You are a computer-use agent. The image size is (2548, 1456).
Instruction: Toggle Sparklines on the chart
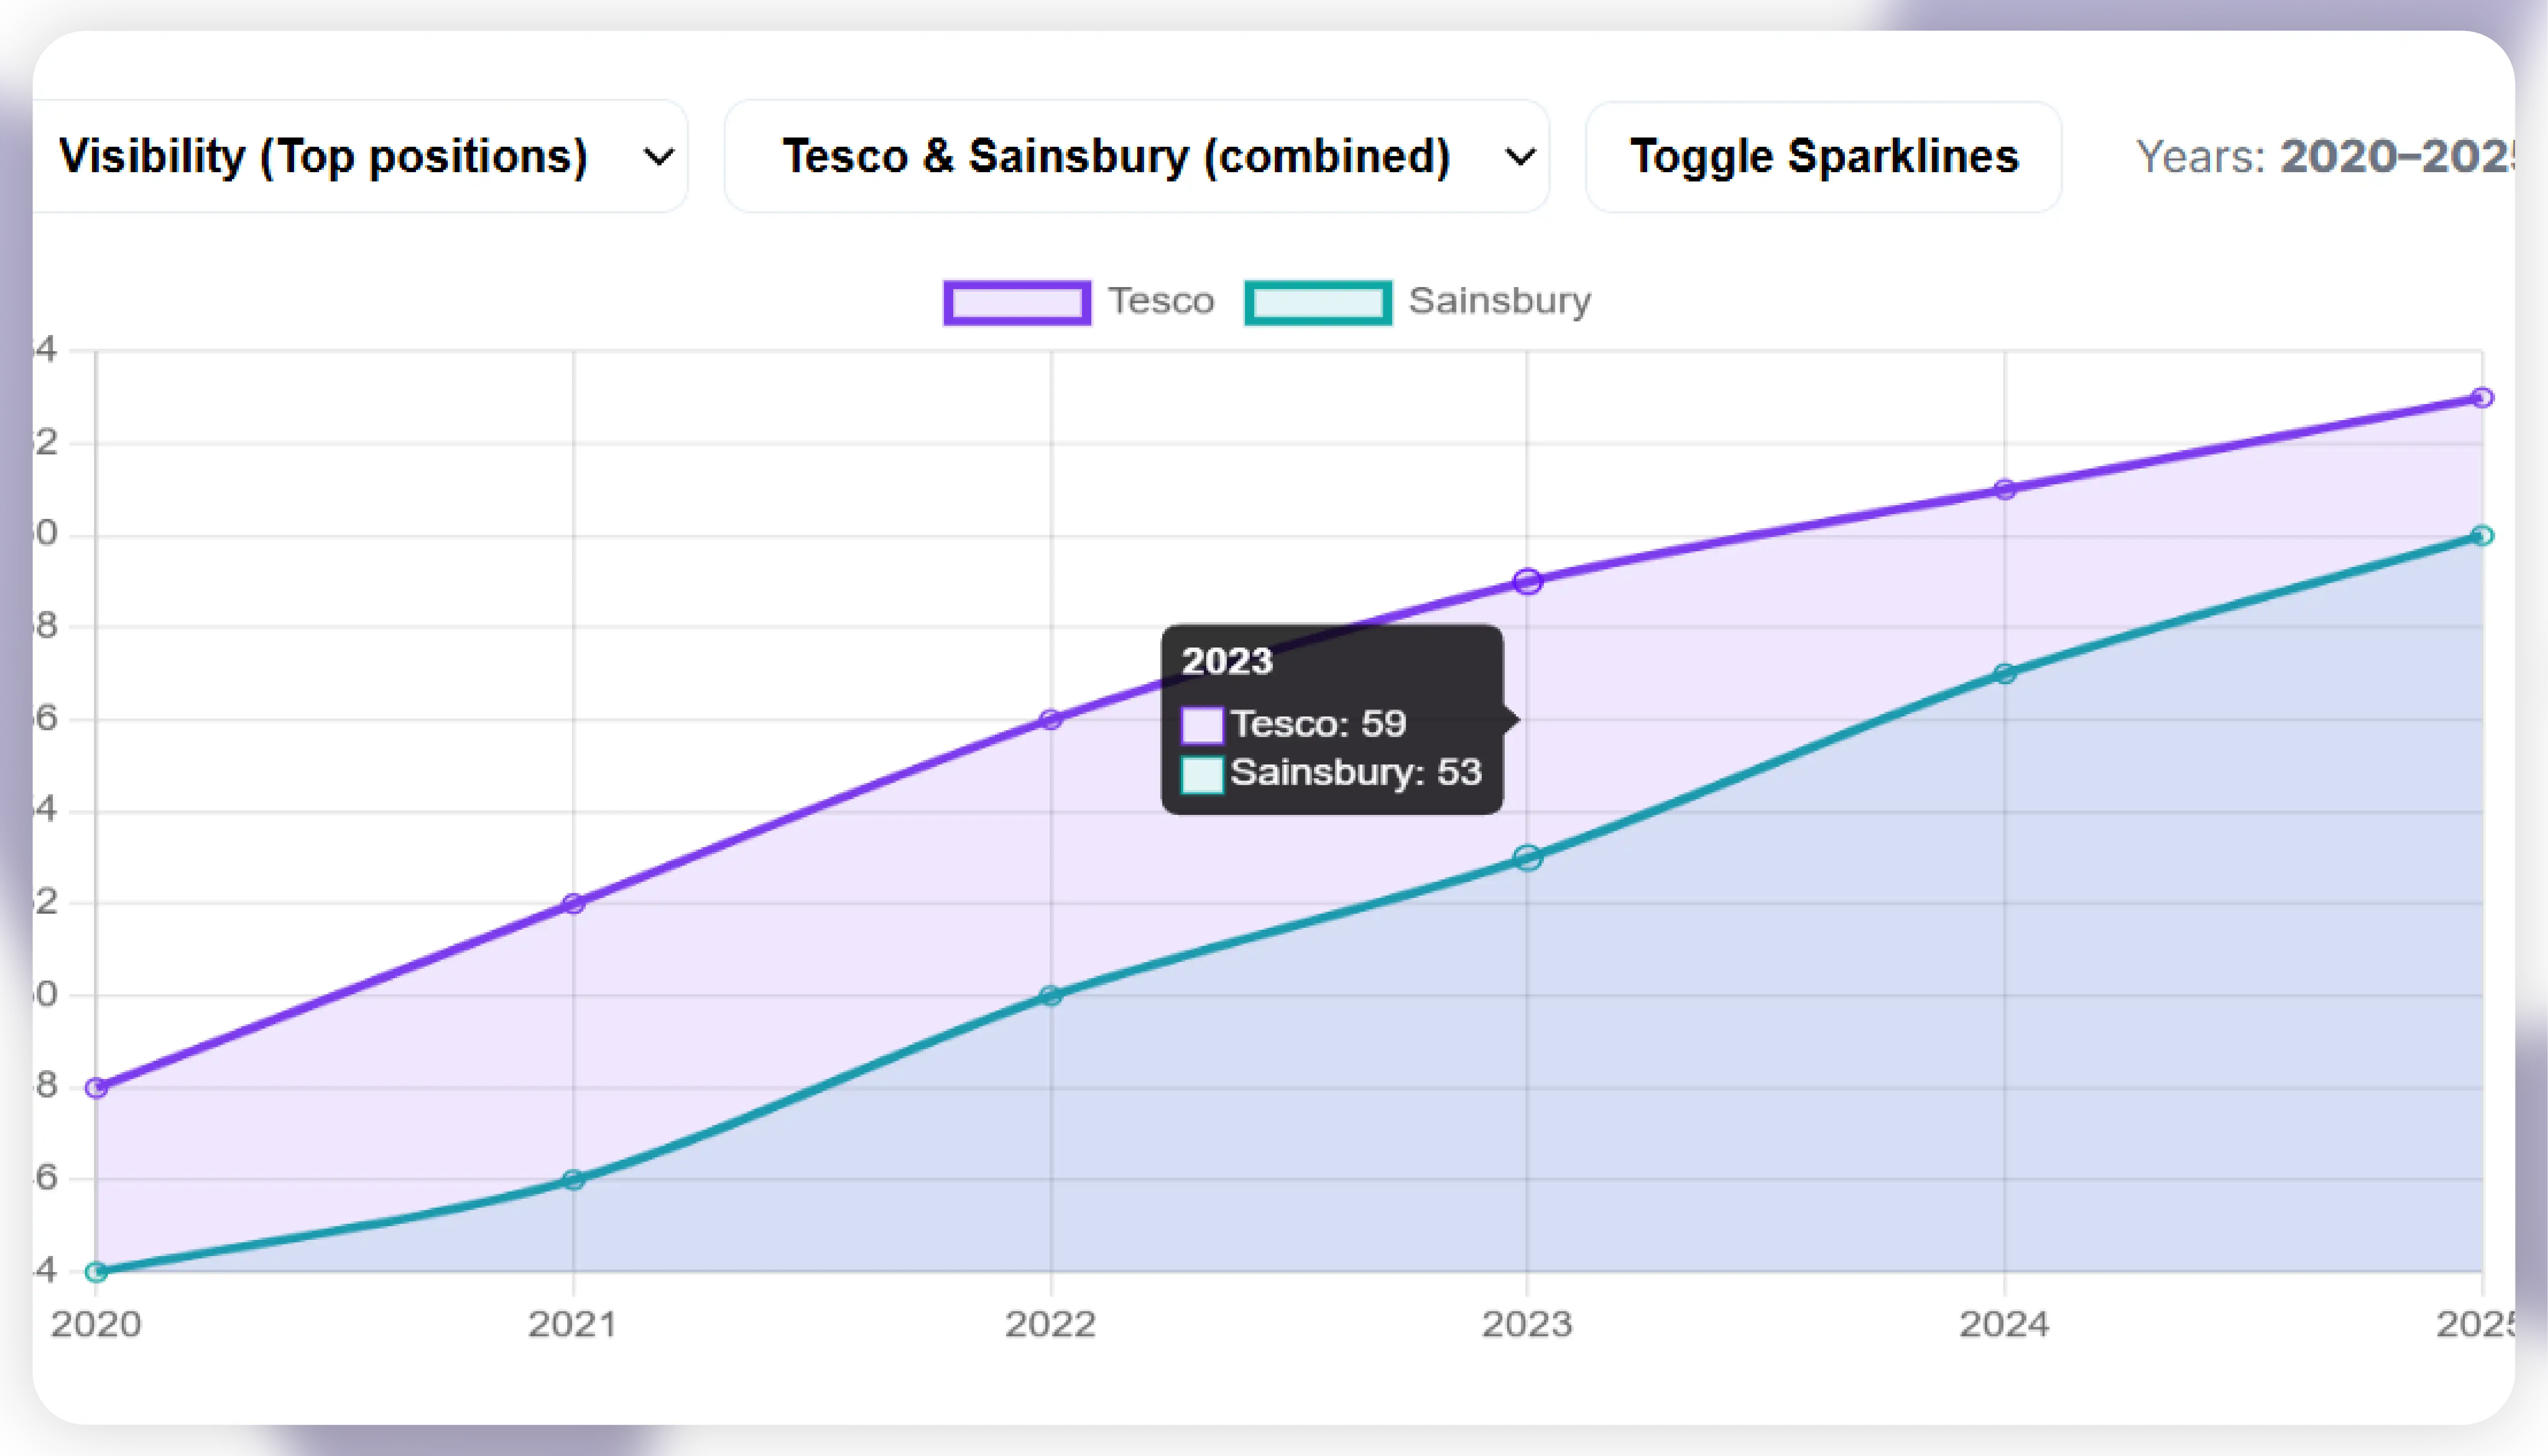1822,156
